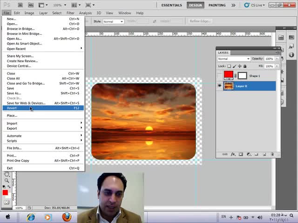The image size is (298, 223).
Task: Toggle lock image pixels brush icon
Action: 234,66
